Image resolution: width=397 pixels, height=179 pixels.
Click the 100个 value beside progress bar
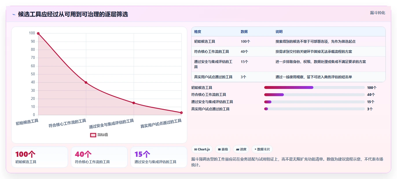coord(372,87)
